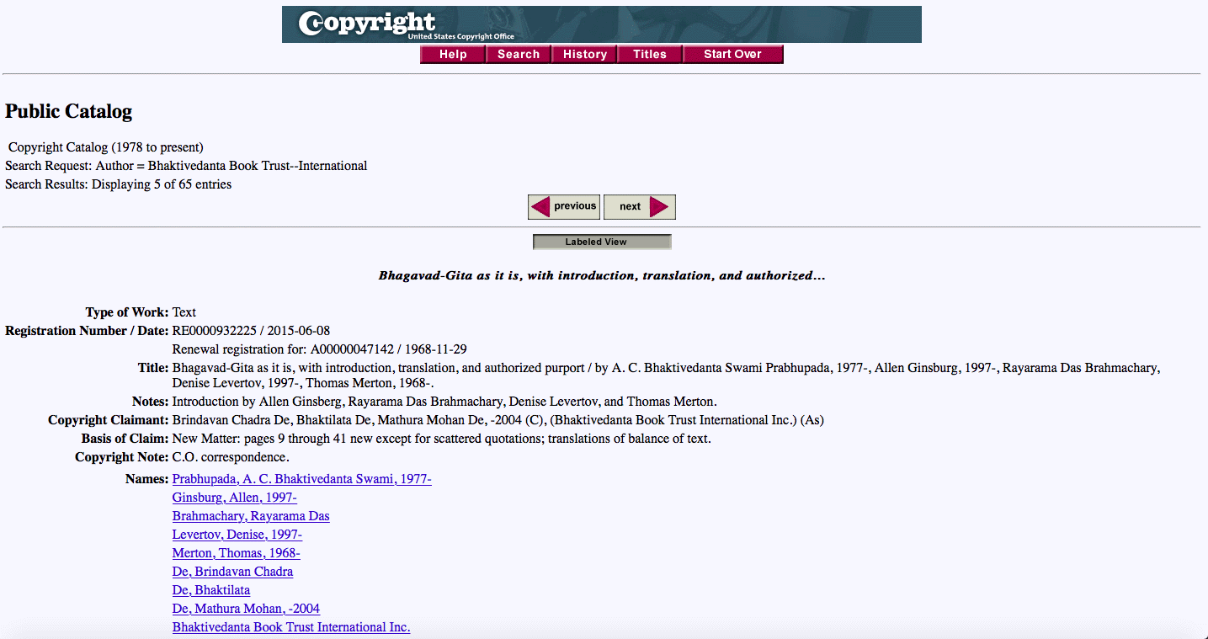This screenshot has width=1208, height=639.
Task: Click the Public Catalog heading
Action: [68, 111]
